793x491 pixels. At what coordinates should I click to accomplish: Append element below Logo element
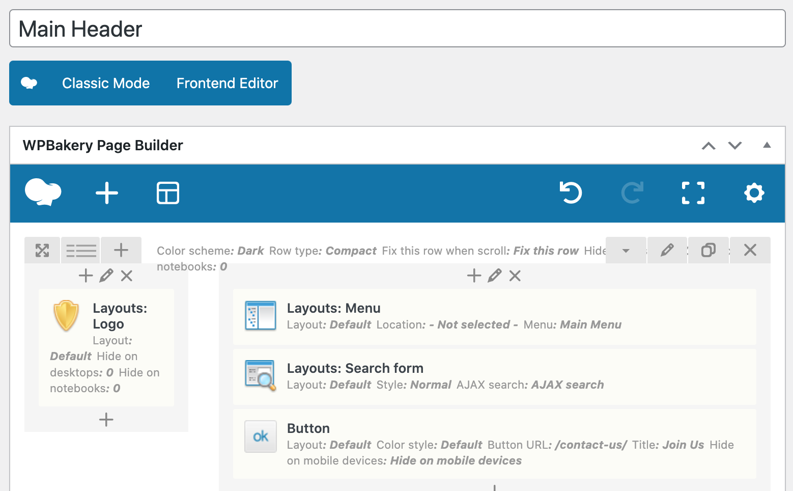point(106,420)
